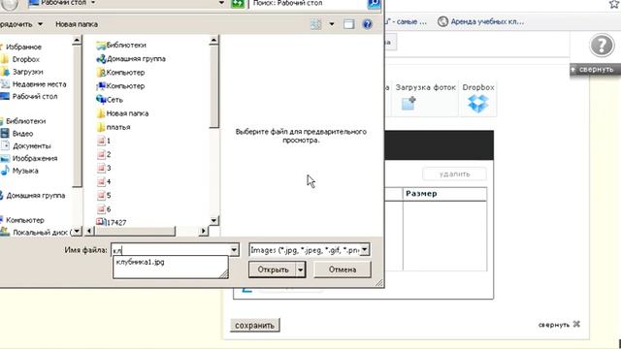The image size is (621, 349).
Task: Select image file named 2
Action: pyautogui.click(x=104, y=154)
